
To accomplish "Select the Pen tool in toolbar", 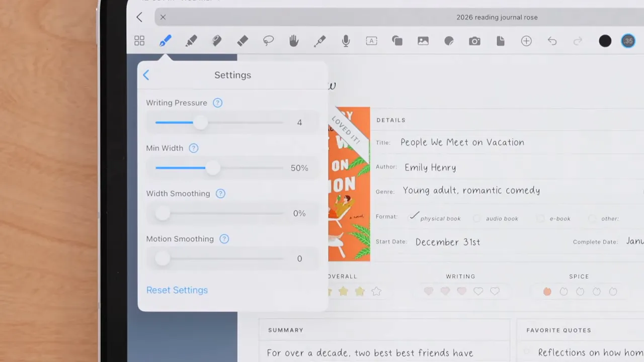I will 165,41.
